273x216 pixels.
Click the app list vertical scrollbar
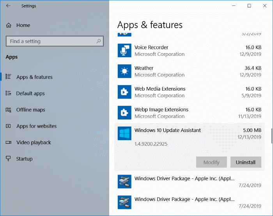point(271,136)
